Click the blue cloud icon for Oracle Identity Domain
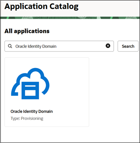This screenshot has height=143, width=140. tap(30, 84)
